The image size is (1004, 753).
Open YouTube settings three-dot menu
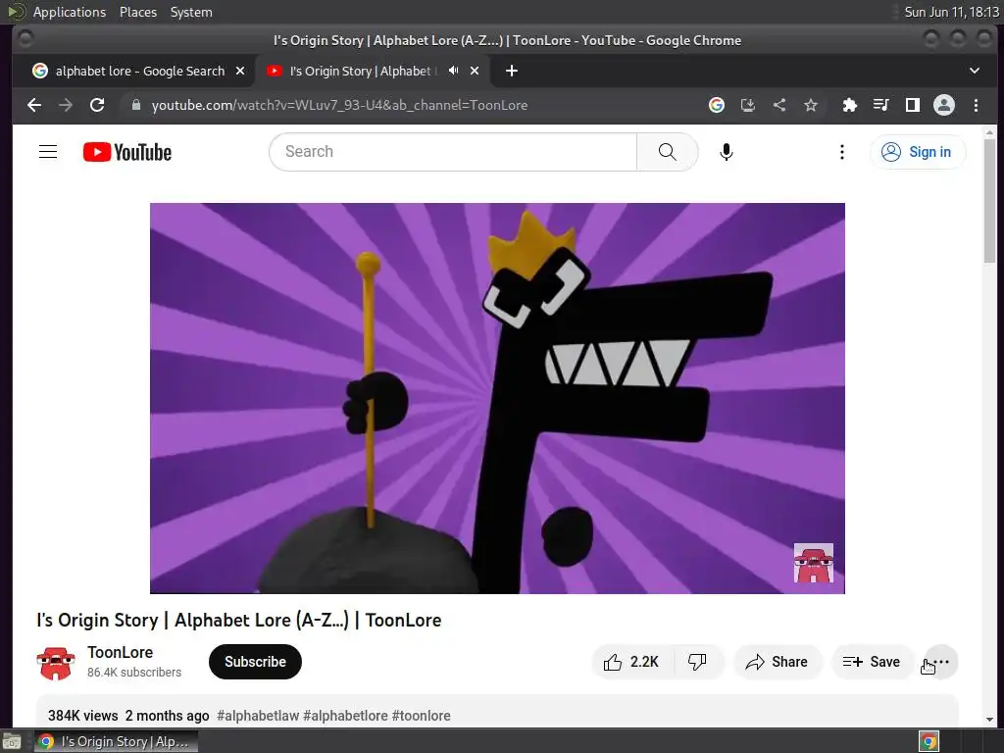[842, 152]
